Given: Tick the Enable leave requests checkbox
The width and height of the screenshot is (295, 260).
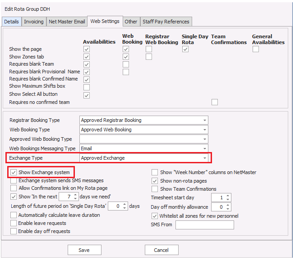Looking at the screenshot, I should click(14, 223).
